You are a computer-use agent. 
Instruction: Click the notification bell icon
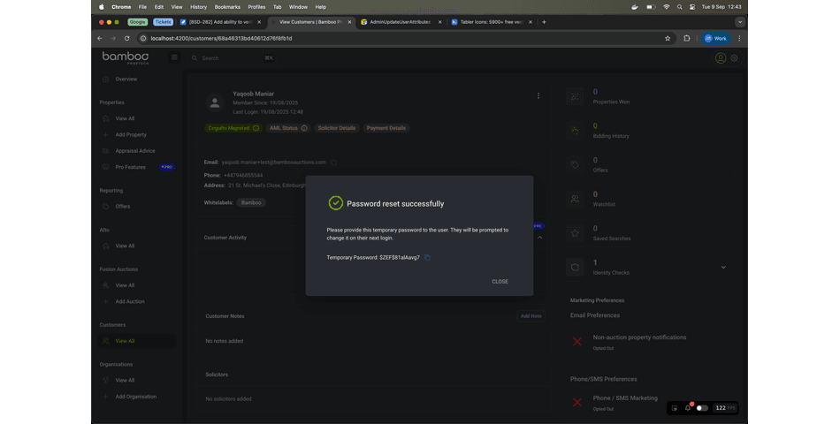(688, 408)
